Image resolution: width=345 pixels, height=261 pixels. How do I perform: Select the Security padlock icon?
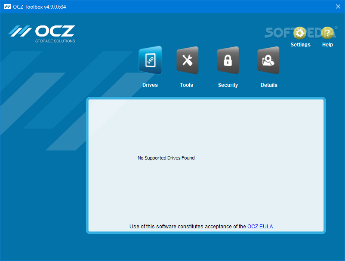228,60
